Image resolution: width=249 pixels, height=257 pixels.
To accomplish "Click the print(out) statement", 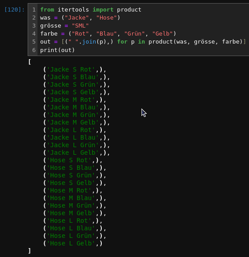I will click(58, 50).
